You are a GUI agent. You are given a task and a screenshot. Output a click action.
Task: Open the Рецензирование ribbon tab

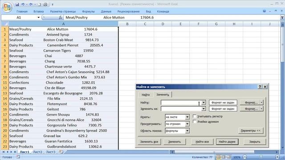(129, 12)
